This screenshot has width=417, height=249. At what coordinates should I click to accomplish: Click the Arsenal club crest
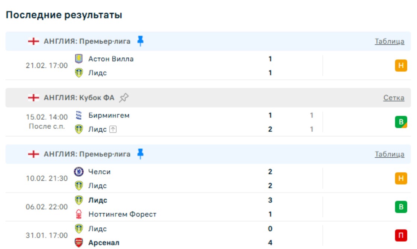point(79,243)
